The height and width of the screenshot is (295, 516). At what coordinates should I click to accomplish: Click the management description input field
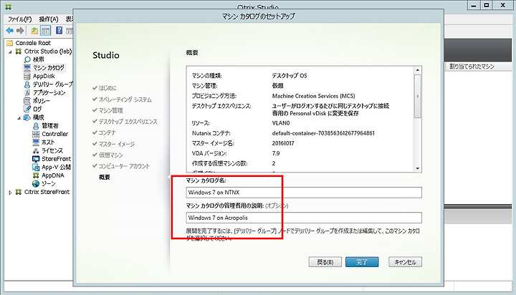(x=304, y=218)
